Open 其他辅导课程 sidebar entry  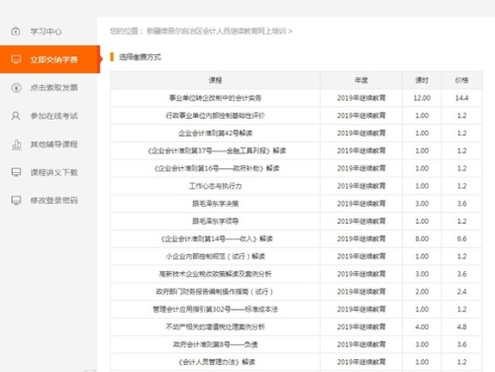(x=54, y=144)
